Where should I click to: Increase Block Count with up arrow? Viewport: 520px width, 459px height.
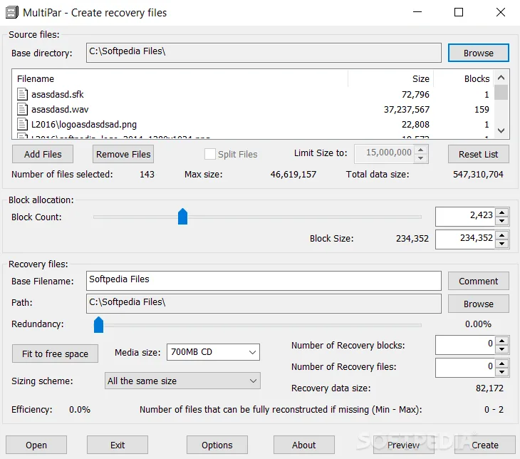[x=502, y=212]
